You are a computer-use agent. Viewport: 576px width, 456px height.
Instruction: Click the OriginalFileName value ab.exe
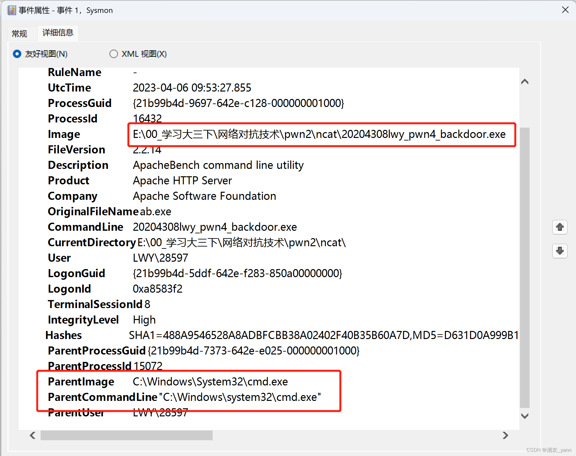[x=156, y=211]
